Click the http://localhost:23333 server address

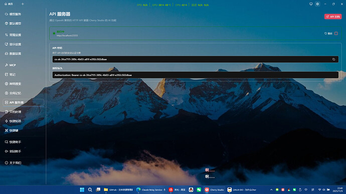[67, 35]
